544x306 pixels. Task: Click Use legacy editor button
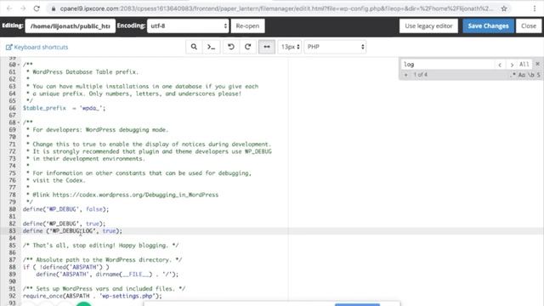click(x=428, y=26)
